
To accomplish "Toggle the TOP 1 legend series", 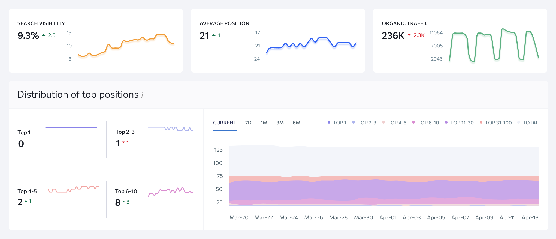I will (x=337, y=123).
